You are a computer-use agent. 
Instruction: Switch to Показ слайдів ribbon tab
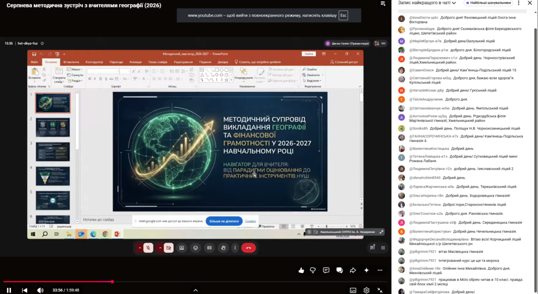(157, 62)
